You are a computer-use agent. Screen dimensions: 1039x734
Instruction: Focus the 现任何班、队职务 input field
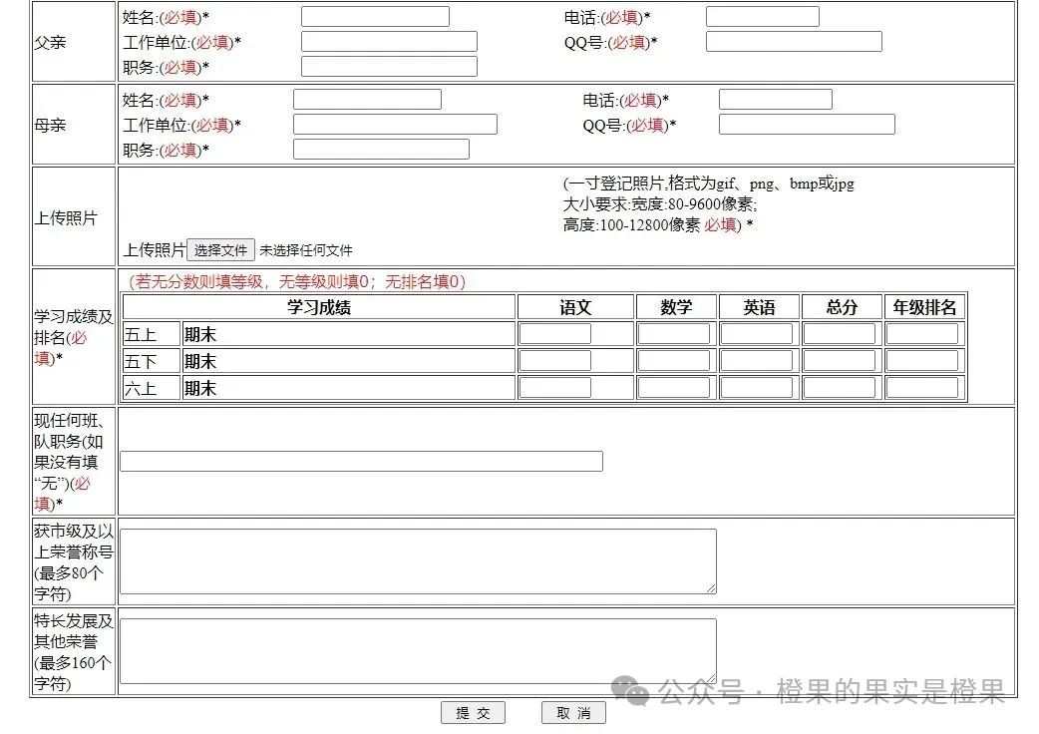click(361, 461)
